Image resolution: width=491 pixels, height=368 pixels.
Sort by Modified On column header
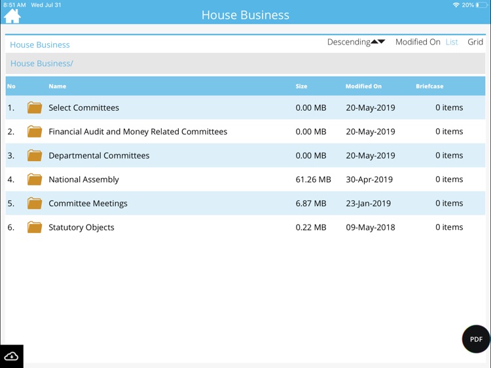[x=363, y=86]
